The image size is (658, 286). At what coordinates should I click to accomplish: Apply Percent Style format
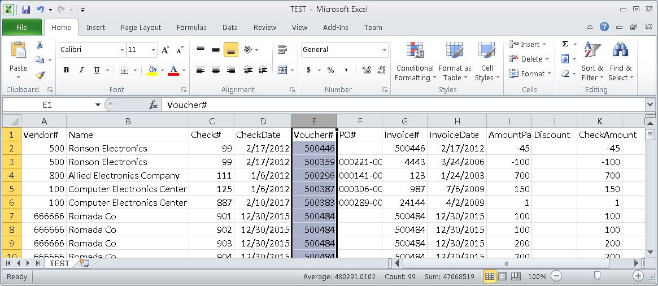pyautogui.click(x=330, y=70)
